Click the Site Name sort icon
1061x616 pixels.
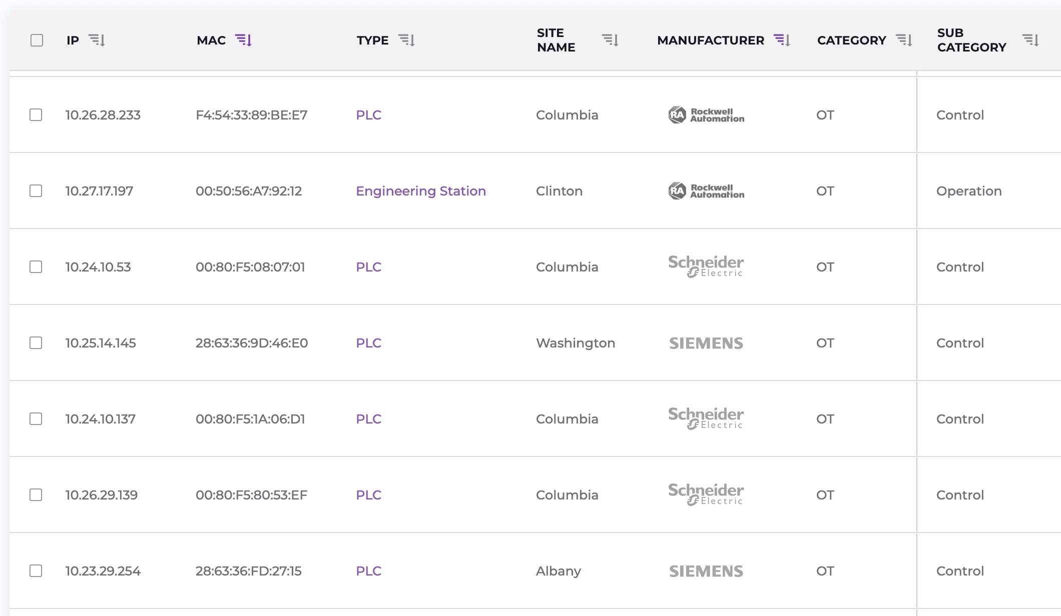pos(610,40)
